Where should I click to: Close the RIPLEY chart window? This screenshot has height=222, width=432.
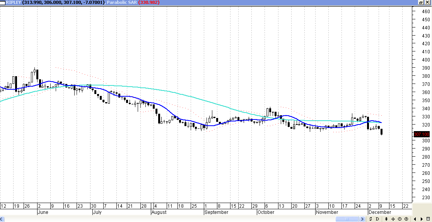coord(427,2)
